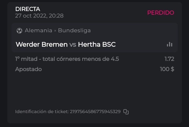
Task: Select the first-half corners market text
Action: pyautogui.click(x=67, y=59)
